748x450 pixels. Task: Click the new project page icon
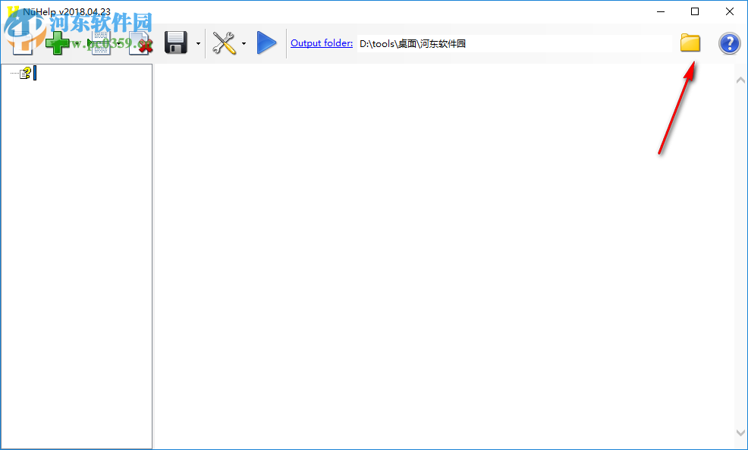pos(22,43)
